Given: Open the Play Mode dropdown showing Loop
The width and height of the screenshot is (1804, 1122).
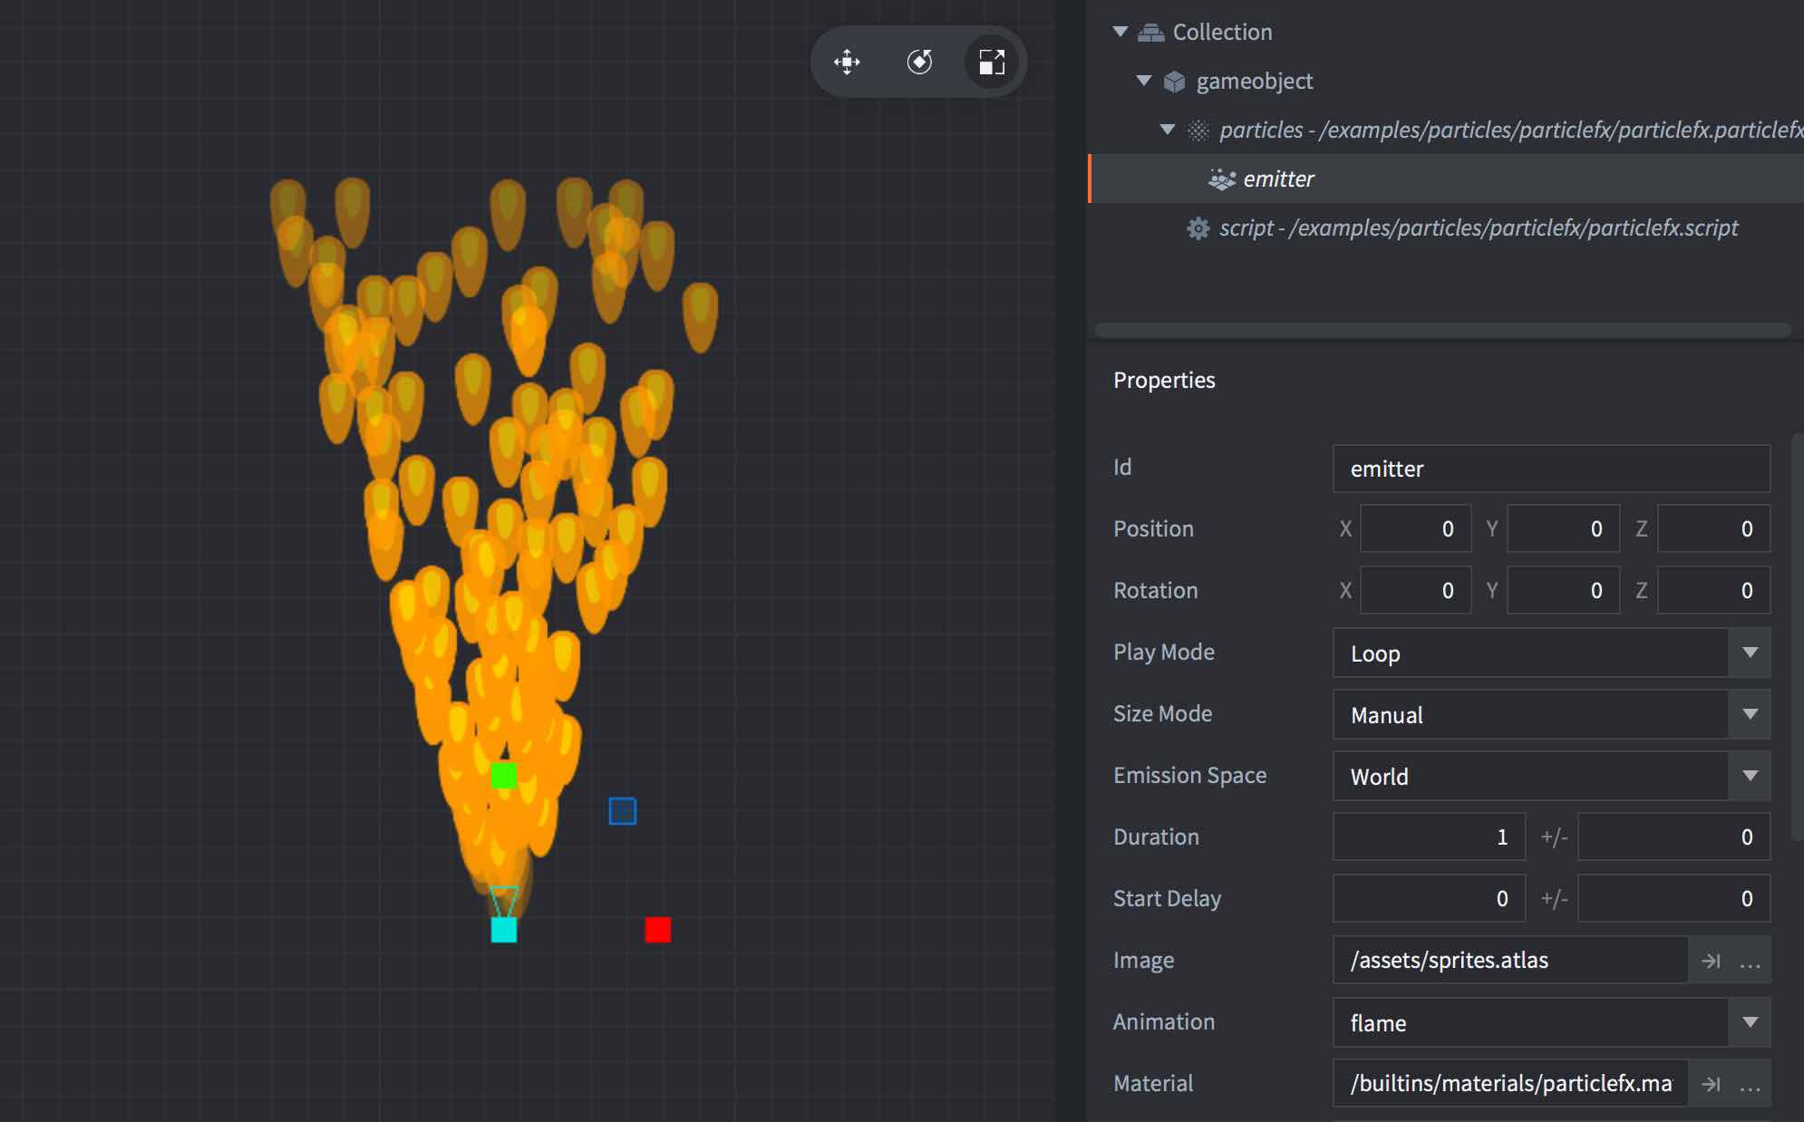Looking at the screenshot, I should pos(1751,653).
